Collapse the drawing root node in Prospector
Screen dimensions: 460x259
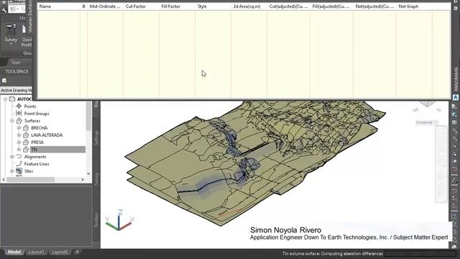[x=5, y=99]
